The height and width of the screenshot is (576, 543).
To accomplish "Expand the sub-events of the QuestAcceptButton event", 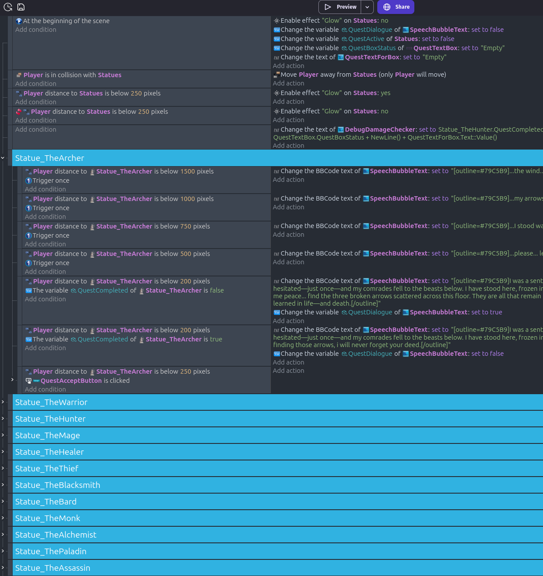I will pyautogui.click(x=12, y=380).
